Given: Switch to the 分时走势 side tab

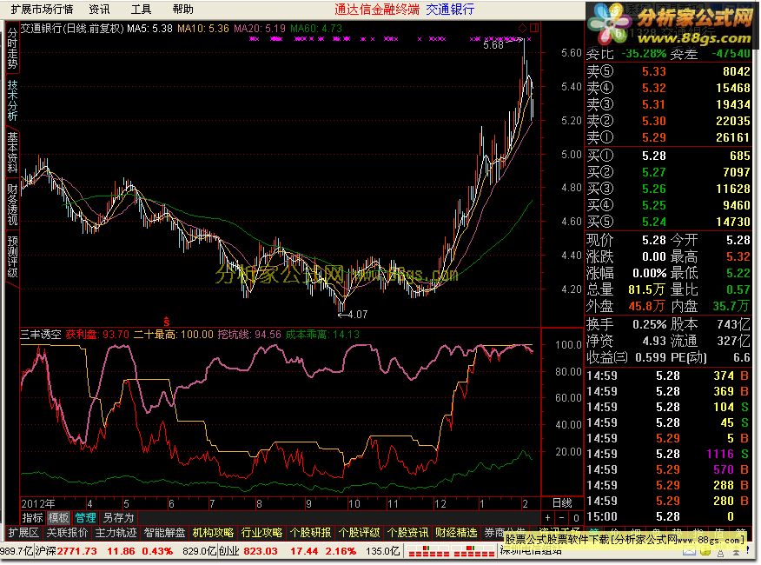Looking at the screenshot, I should coord(12,49).
